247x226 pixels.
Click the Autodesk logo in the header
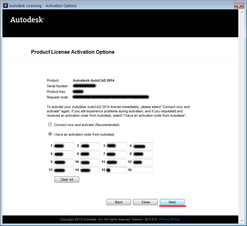27,20
